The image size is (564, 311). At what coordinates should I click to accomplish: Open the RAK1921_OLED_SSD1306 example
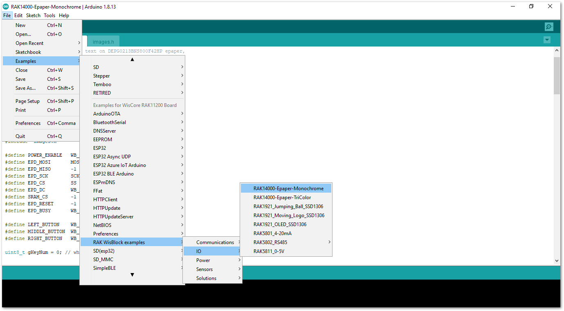[286, 224]
